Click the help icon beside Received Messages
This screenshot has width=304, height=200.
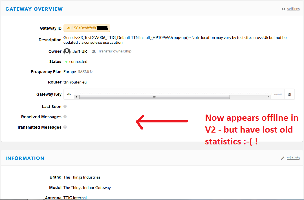[x=65, y=117]
